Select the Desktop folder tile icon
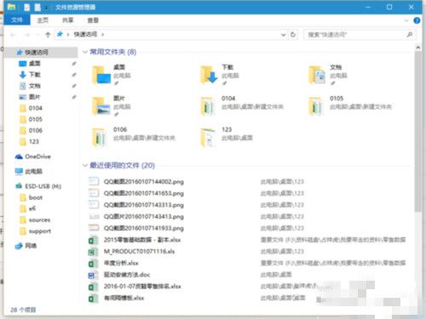426x319 pixels. (101, 75)
